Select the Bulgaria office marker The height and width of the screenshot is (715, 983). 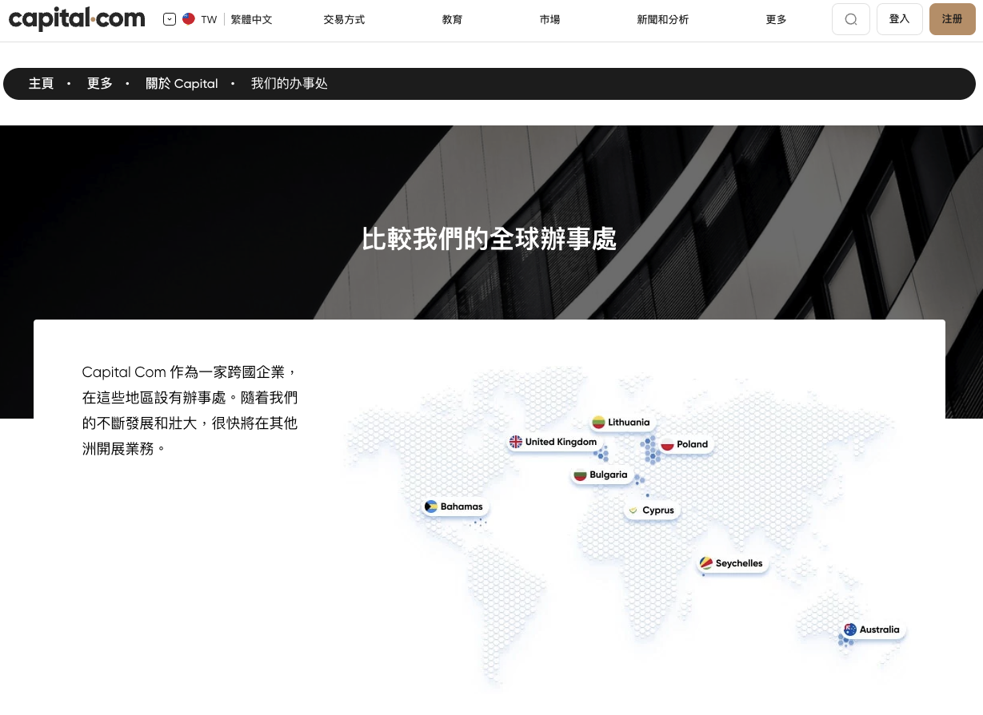(601, 475)
